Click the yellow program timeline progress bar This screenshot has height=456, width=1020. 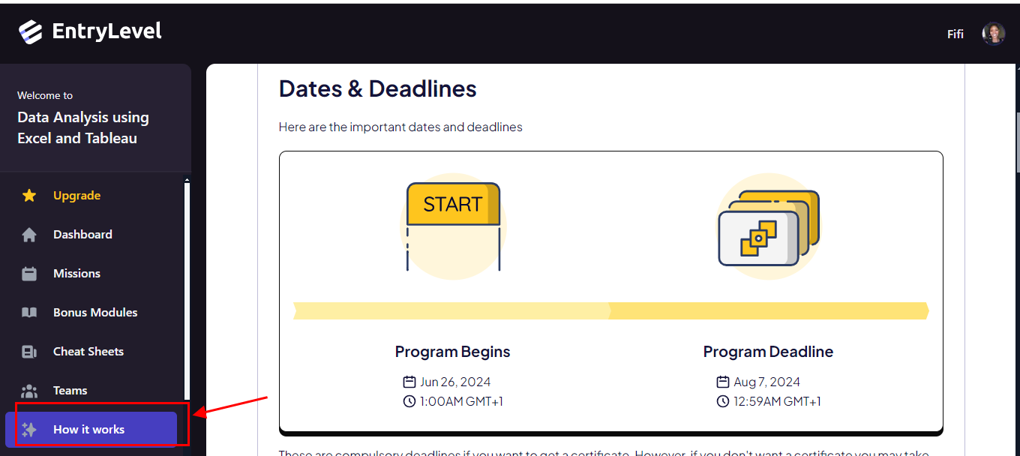(x=611, y=310)
